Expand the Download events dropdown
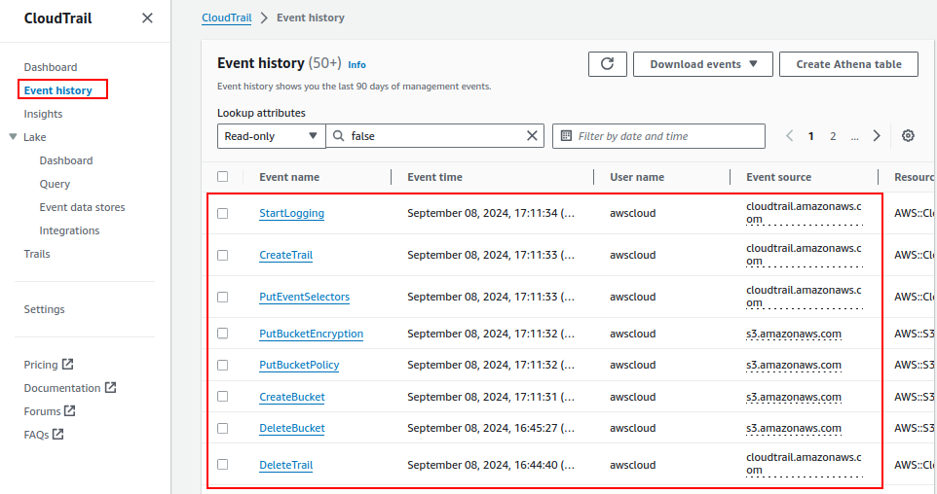Screen dimensions: 937x494 (702, 64)
